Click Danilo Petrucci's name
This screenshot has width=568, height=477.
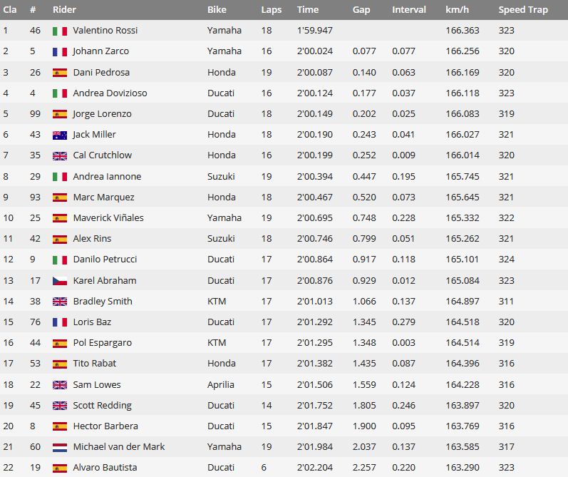[105, 260]
